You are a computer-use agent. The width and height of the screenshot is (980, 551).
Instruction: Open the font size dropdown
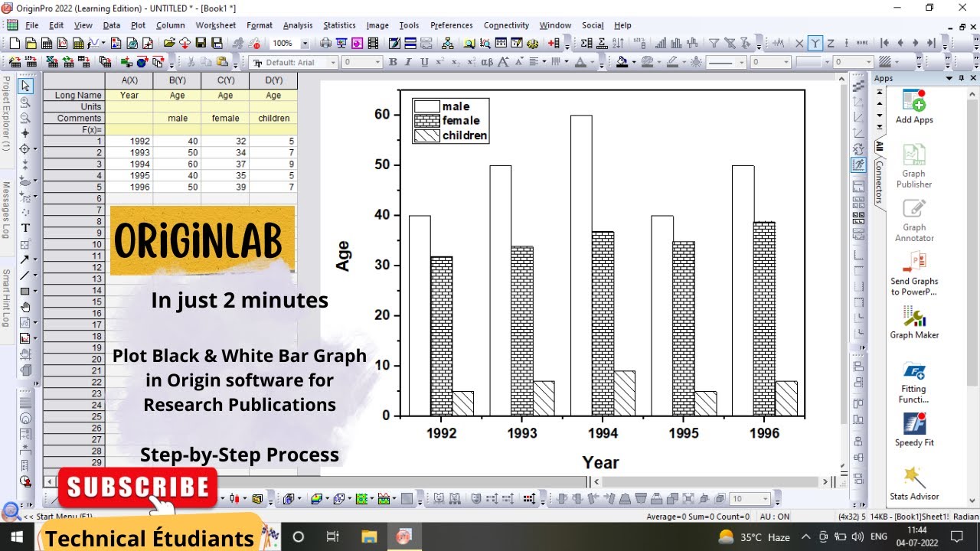tap(377, 63)
